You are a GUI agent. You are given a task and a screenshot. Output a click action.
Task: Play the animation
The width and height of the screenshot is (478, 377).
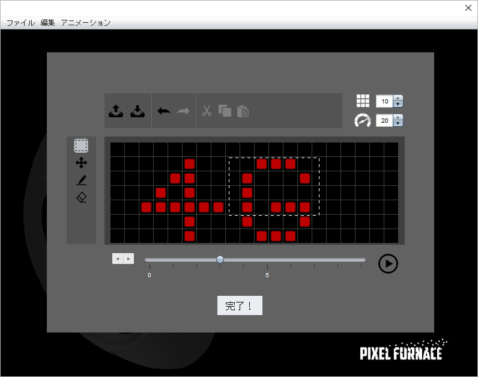pos(388,264)
